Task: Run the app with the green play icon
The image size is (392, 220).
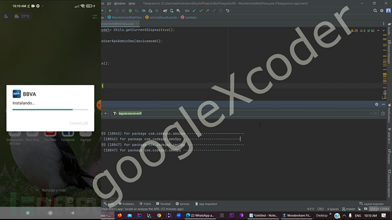Action: coord(110,11)
